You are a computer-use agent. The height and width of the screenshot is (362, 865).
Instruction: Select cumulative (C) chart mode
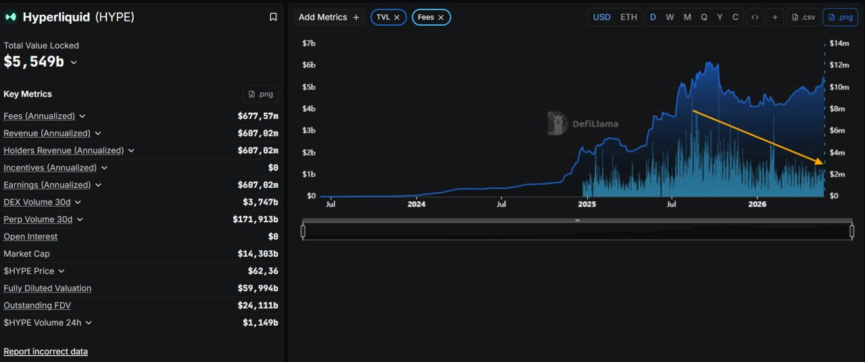[x=735, y=17]
